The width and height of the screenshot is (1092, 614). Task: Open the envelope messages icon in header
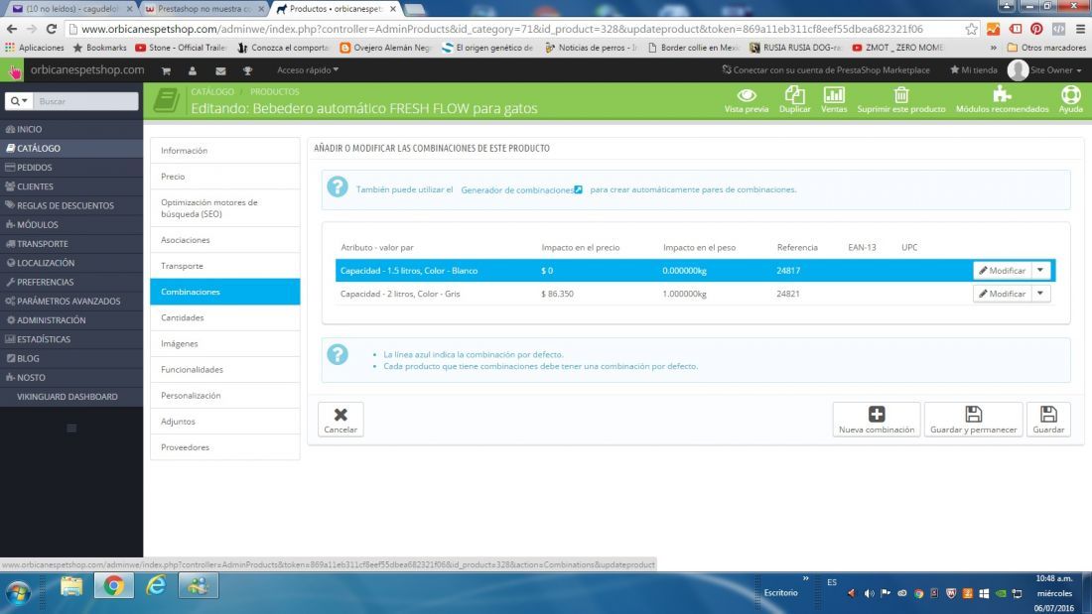[x=220, y=70]
